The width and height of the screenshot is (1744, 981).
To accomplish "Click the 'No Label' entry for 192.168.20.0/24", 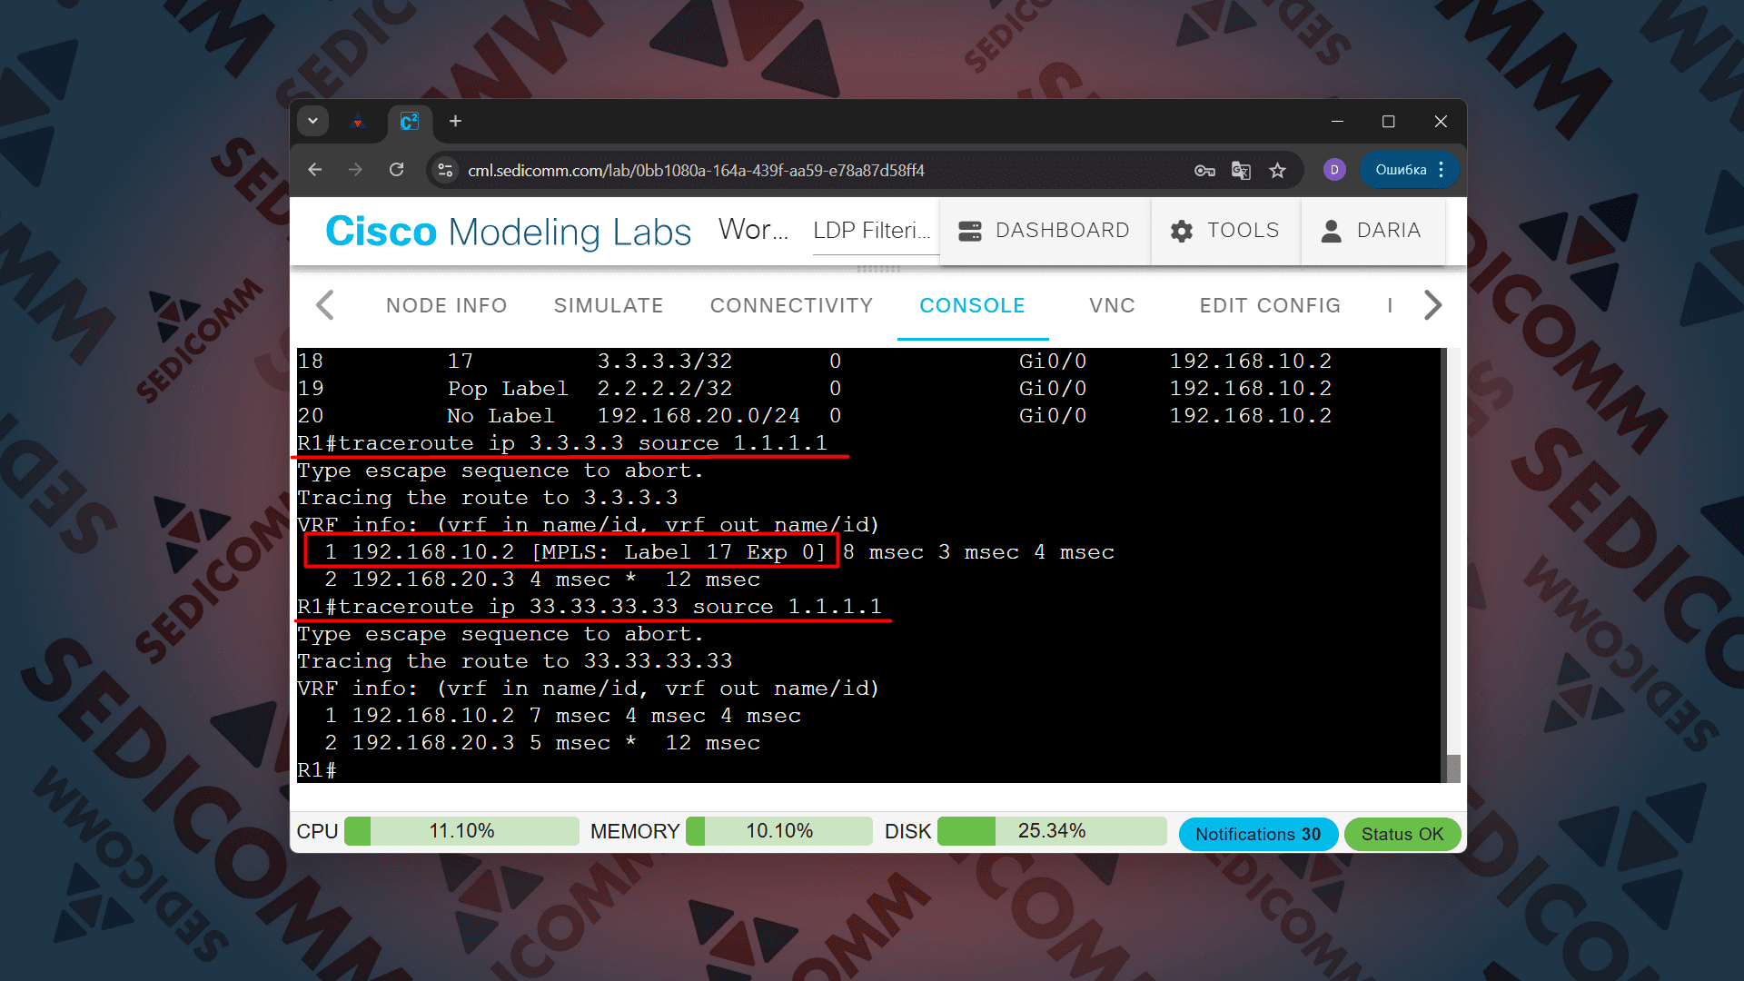I will [x=500, y=416].
